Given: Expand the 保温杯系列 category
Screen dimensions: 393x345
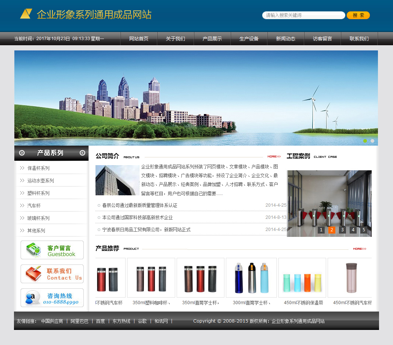Looking at the screenshot, I should [x=38, y=168].
